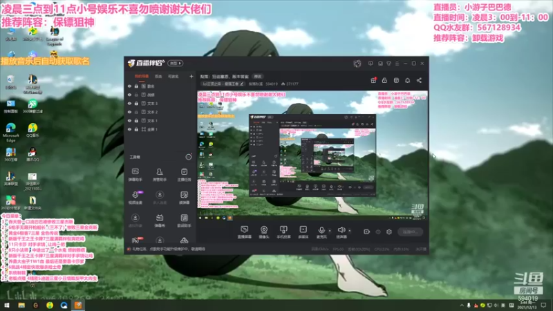Hide the 战绩 source with its eye icon
Image resolution: width=553 pixels, height=311 pixels.
pos(129,95)
